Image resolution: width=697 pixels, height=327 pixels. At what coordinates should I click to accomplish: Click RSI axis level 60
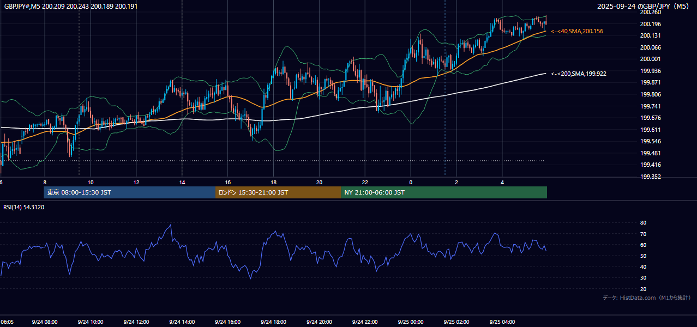pos(643,245)
